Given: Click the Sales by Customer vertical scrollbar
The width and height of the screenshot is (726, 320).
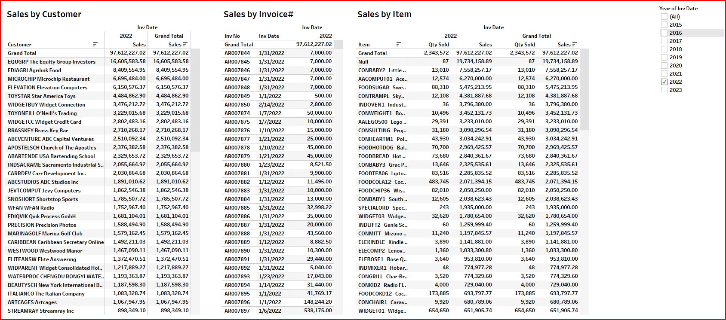Looking at the screenshot, I should point(196,100).
